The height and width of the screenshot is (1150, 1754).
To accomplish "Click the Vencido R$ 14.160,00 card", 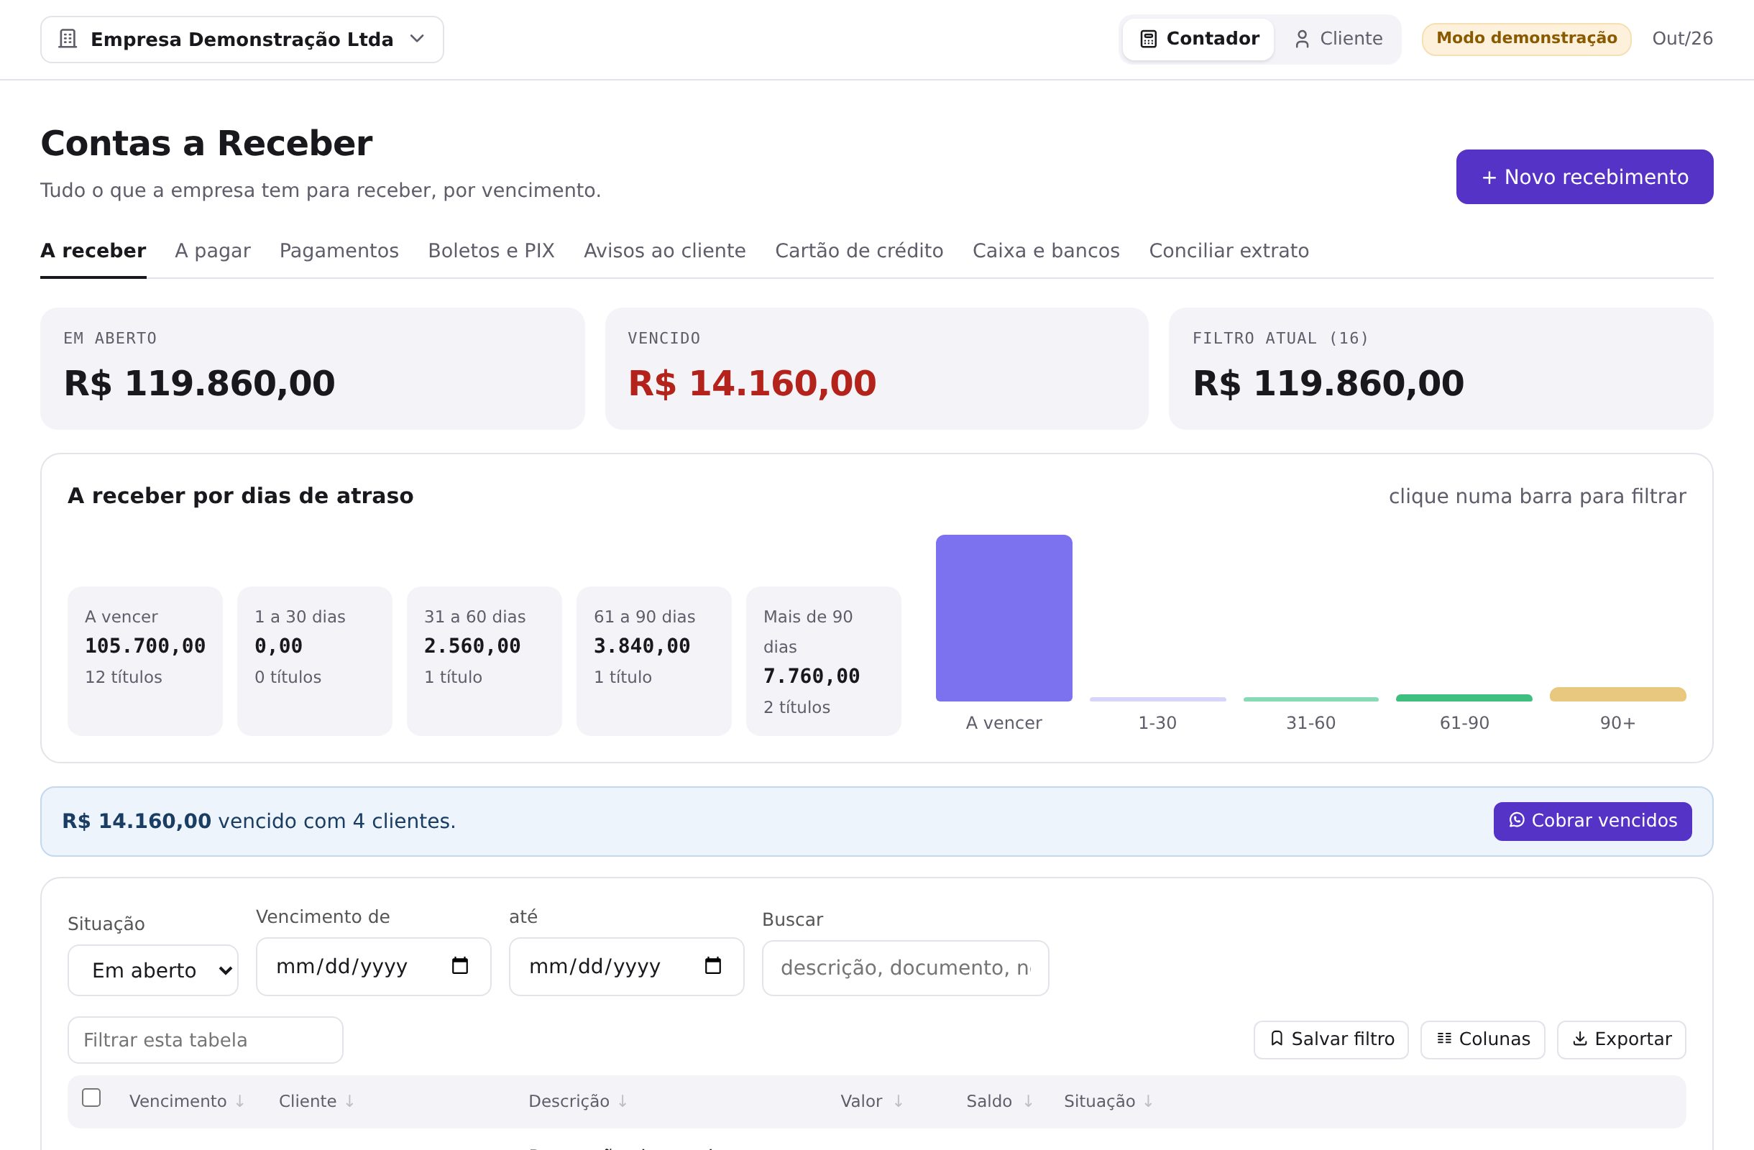I will [877, 368].
